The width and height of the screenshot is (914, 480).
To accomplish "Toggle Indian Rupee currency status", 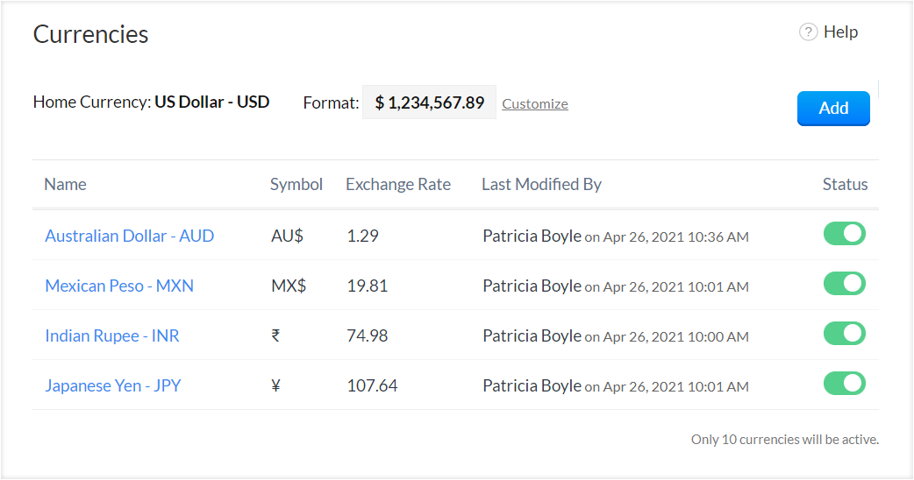I will 844,334.
